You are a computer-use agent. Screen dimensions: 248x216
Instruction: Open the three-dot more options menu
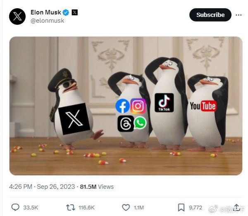click(x=238, y=15)
